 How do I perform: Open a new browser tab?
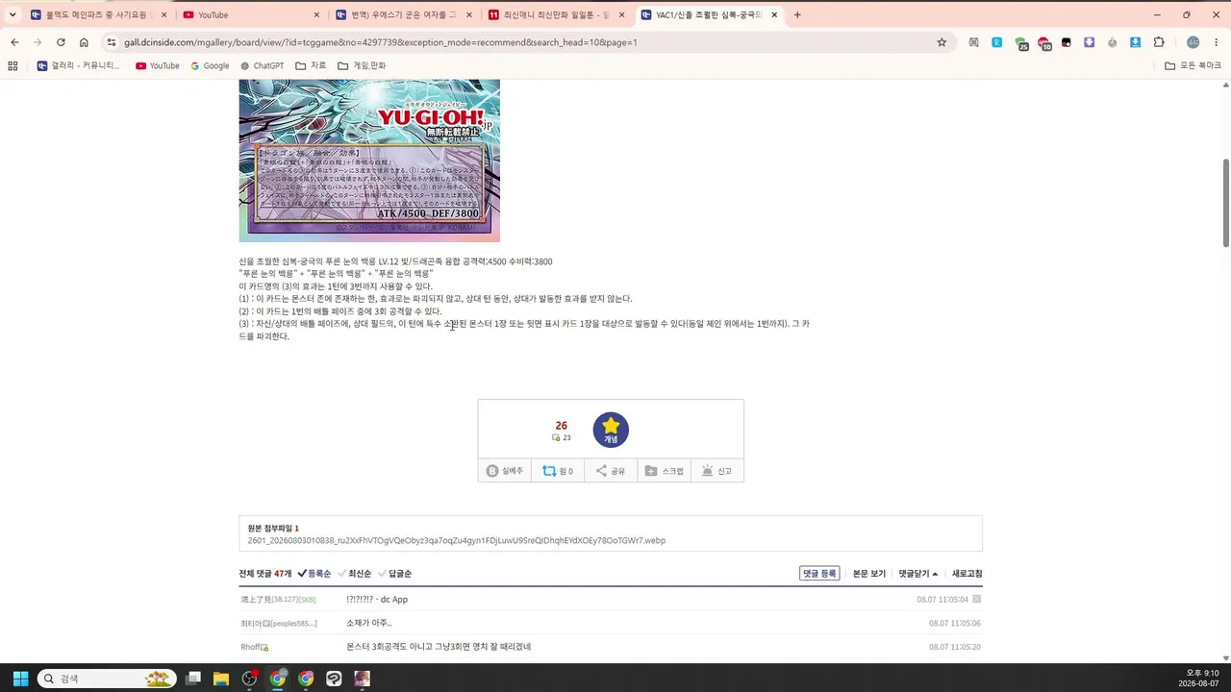pyautogui.click(x=797, y=14)
